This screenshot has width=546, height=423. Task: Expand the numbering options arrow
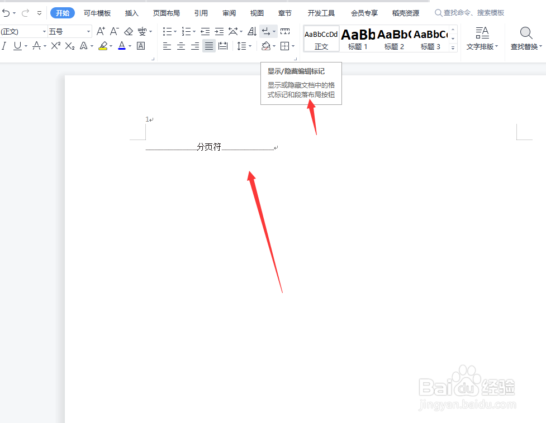[194, 32]
